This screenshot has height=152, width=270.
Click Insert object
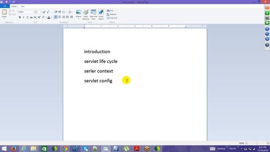[x=101, y=14]
